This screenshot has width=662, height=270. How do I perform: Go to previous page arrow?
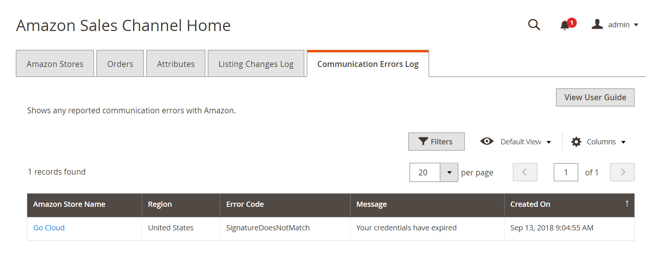(x=525, y=172)
